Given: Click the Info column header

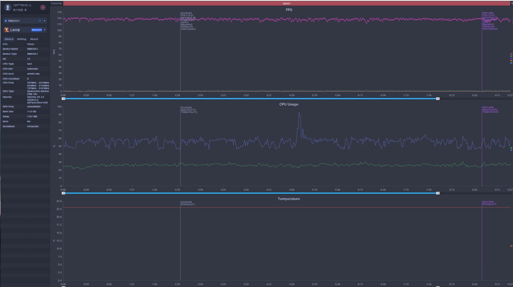Looking at the screenshot, I should [5, 44].
